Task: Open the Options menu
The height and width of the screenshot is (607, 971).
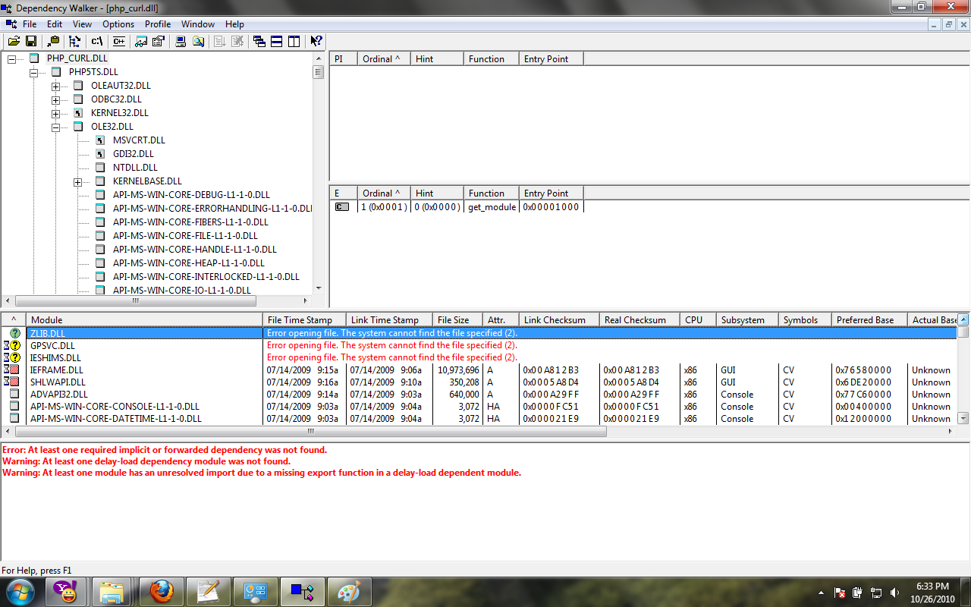Action: [x=118, y=24]
